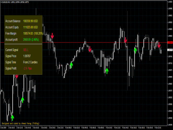
Task: Click the green profit value 2668.09 (2.46%)
Action: pos(31,40)
